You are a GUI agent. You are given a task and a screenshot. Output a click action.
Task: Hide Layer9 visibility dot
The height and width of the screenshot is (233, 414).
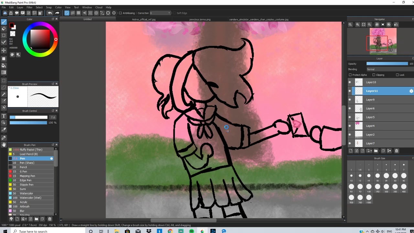coord(350,100)
